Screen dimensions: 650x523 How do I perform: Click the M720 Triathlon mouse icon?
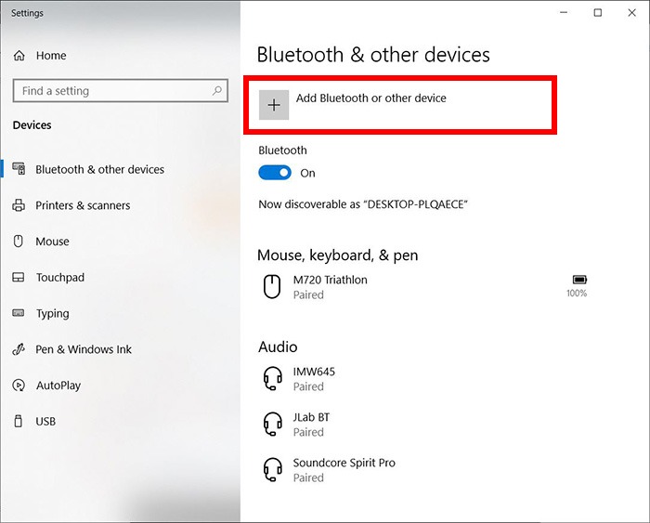[272, 287]
